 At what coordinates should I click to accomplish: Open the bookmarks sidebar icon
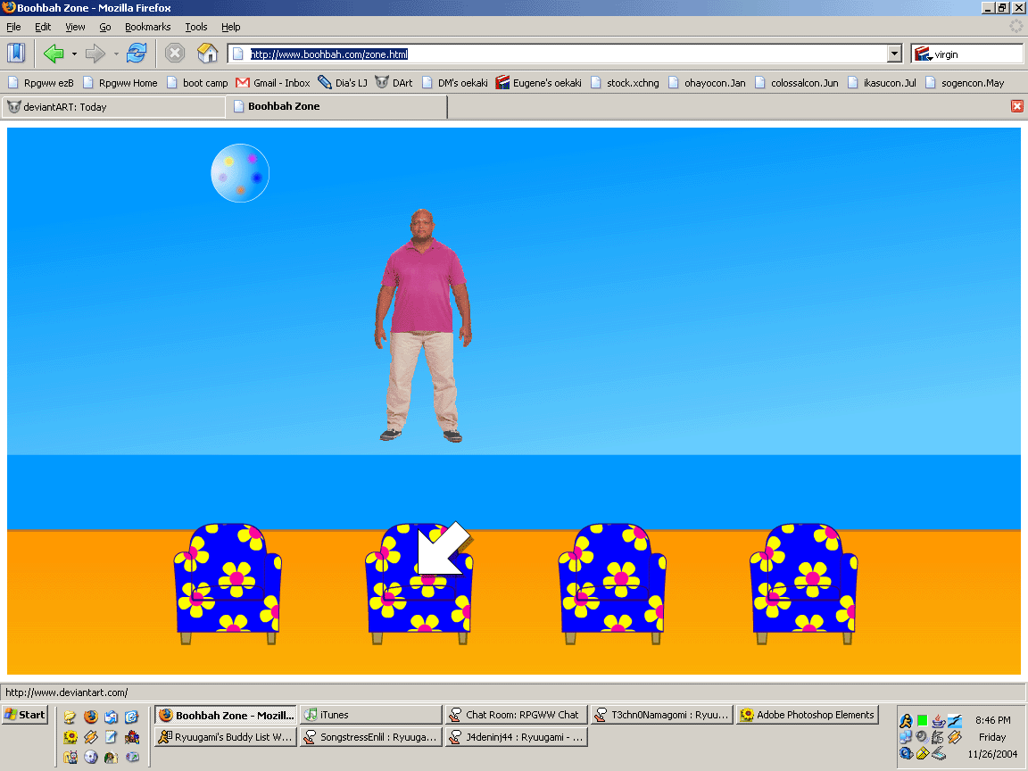pyautogui.click(x=16, y=54)
